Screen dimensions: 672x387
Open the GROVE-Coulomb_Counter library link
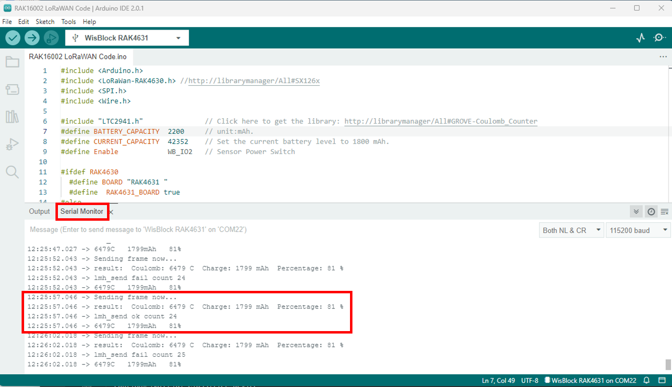(441, 121)
